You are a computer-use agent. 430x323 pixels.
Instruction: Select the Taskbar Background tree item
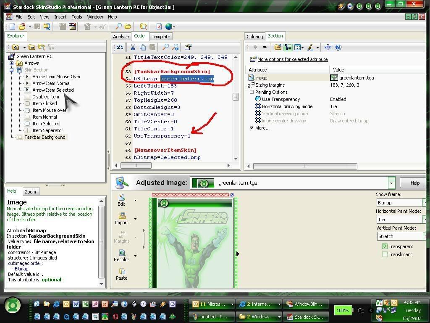pyautogui.click(x=45, y=137)
